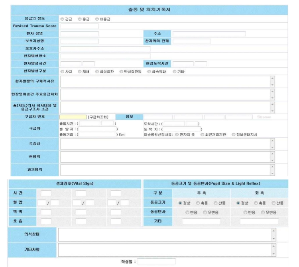The image size is (299, 267).
Task: Click the 작성일 date field
Action: pos(156,261)
